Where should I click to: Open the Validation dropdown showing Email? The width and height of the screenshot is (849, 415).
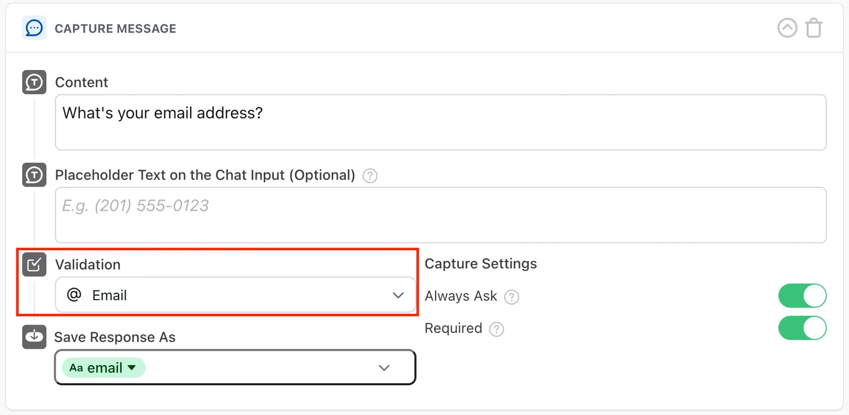tap(235, 295)
